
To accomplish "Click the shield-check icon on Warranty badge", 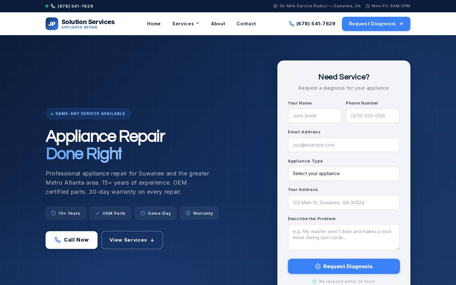I will tap(188, 213).
